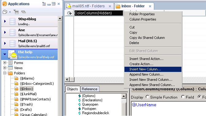Viewport: 206px width, 116px height.
Task: Click the refresh view icon
Action: pyautogui.click(x=69, y=13)
